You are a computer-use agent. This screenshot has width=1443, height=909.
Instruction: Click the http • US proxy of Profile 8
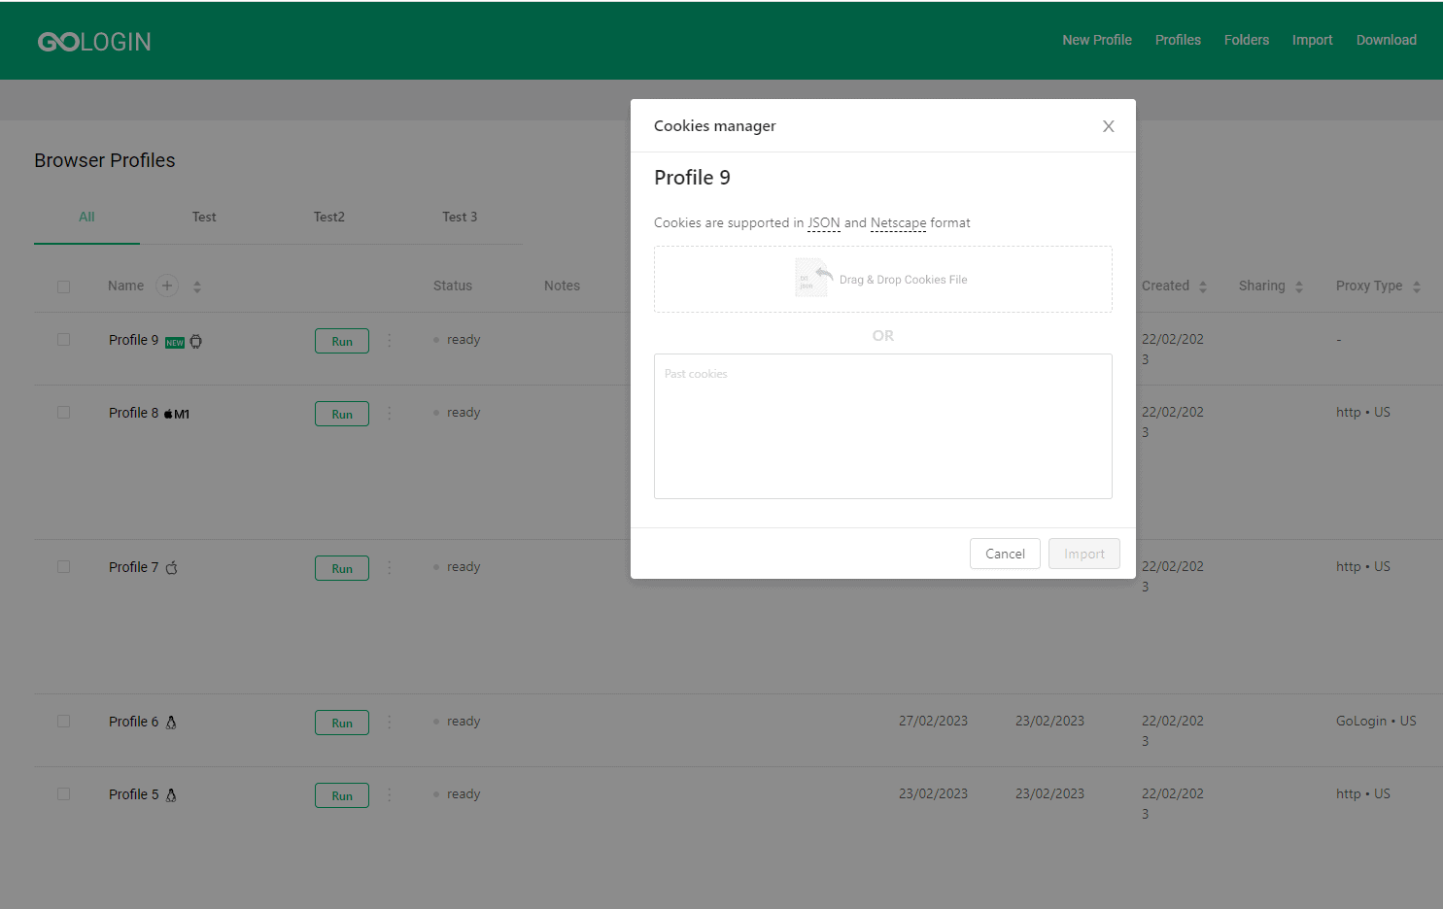(1363, 412)
